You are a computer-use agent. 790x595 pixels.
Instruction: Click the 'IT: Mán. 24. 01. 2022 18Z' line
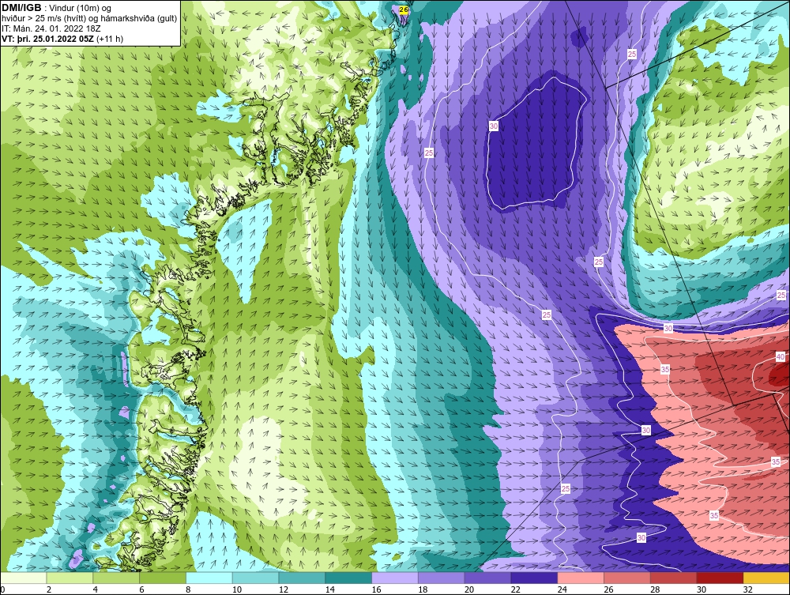coord(45,28)
